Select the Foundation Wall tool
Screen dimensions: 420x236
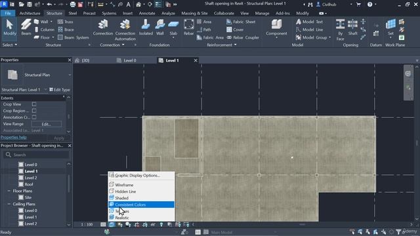(160, 28)
